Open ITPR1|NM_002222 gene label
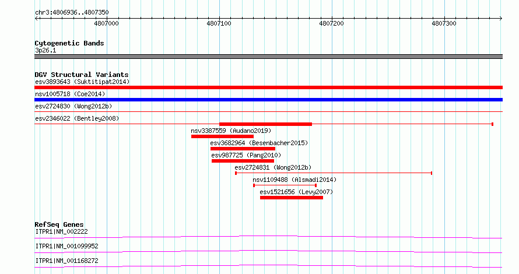The image size is (519, 274). [x=62, y=231]
